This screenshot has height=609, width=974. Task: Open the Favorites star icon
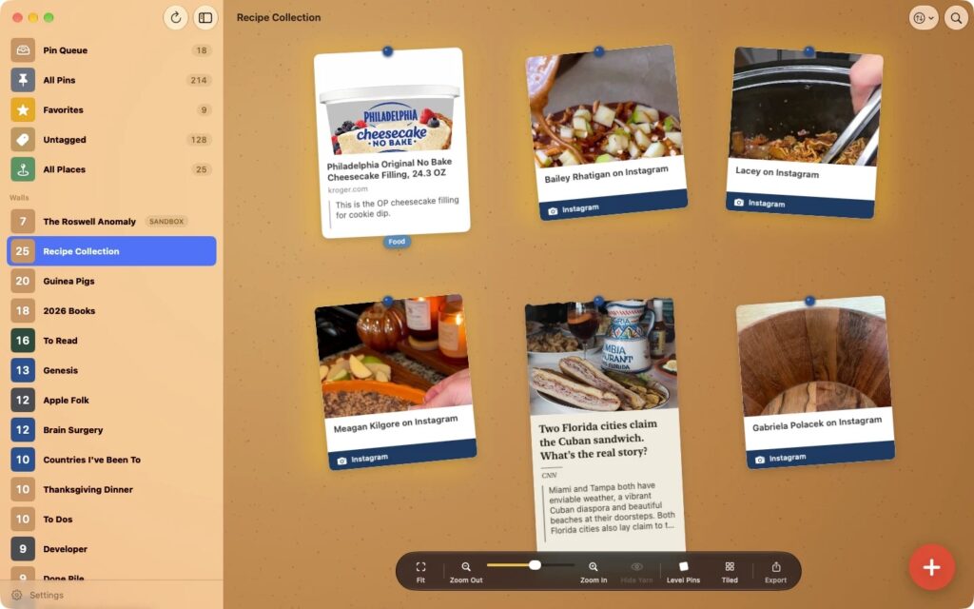click(23, 110)
